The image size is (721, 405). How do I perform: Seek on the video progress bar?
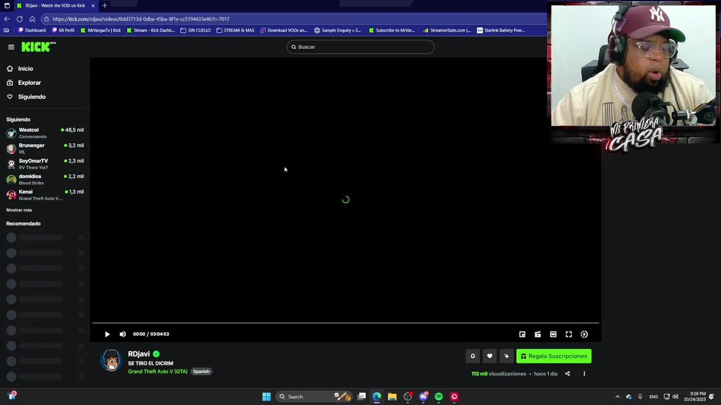coord(345,323)
